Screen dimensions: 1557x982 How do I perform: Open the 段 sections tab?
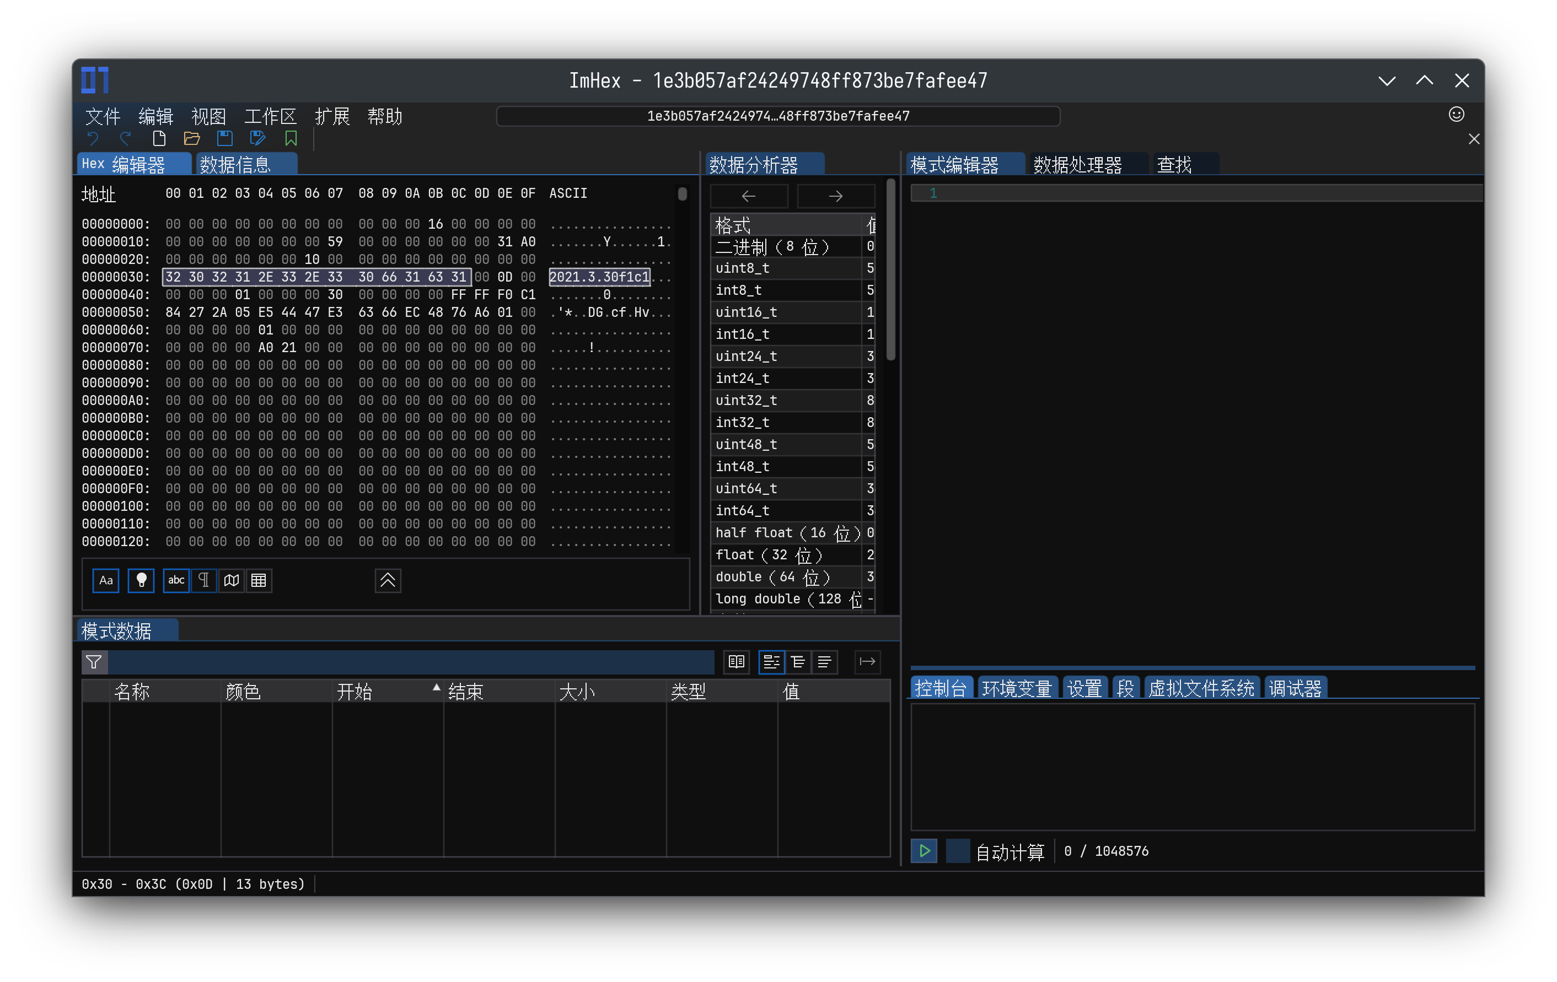(x=1126, y=688)
